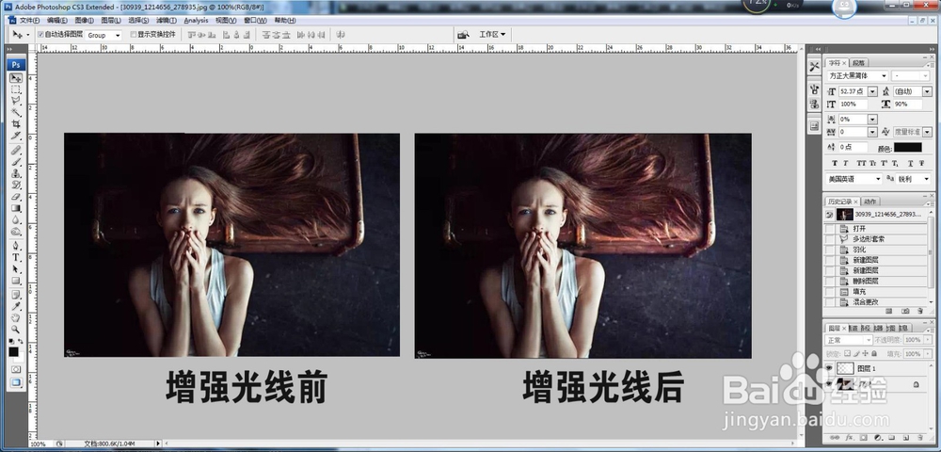Open the 正常 blend mode dropdown
This screenshot has height=452, width=941.
tap(849, 340)
